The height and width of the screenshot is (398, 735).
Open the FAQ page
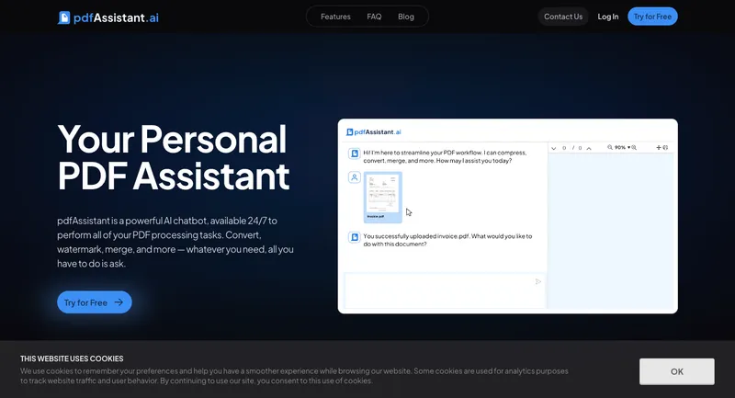point(374,17)
